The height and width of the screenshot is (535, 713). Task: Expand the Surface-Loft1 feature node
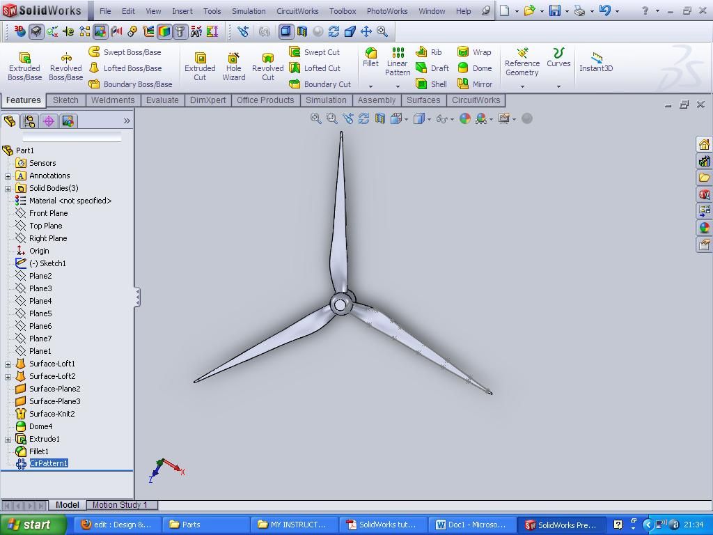click(x=8, y=364)
